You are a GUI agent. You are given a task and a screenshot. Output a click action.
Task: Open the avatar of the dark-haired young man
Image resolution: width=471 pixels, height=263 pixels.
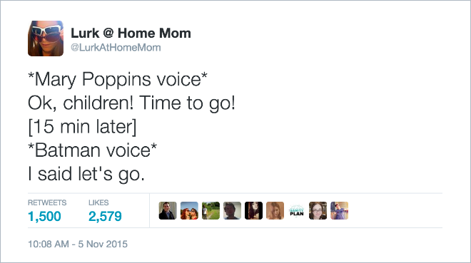click(x=232, y=210)
